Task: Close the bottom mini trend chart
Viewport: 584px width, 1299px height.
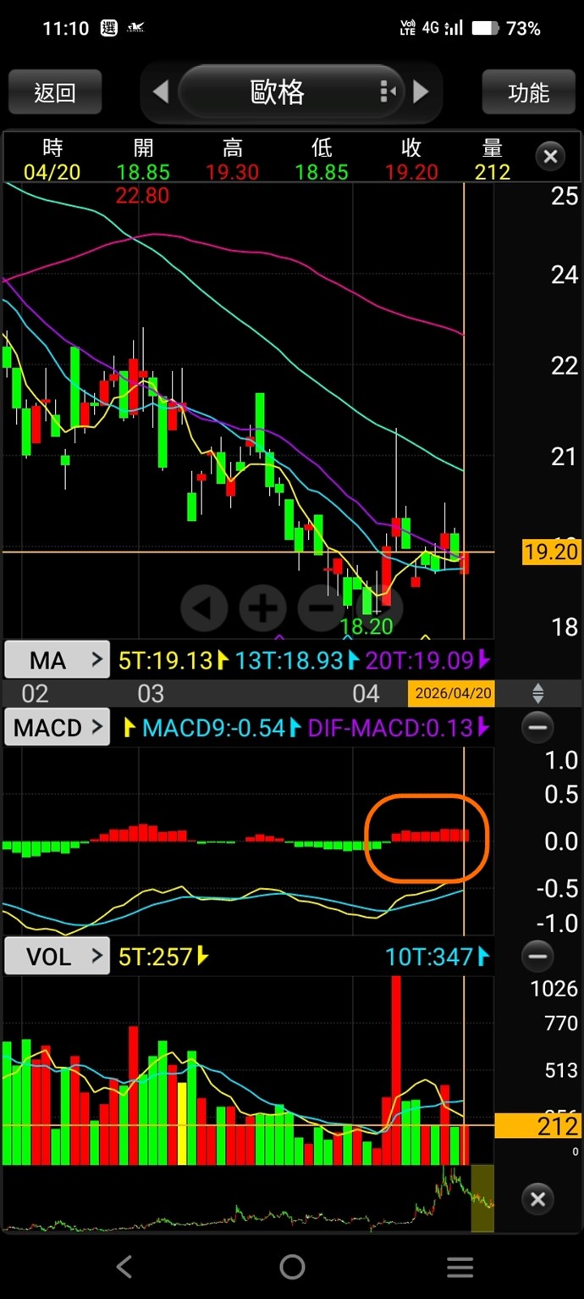Action: tap(537, 1199)
